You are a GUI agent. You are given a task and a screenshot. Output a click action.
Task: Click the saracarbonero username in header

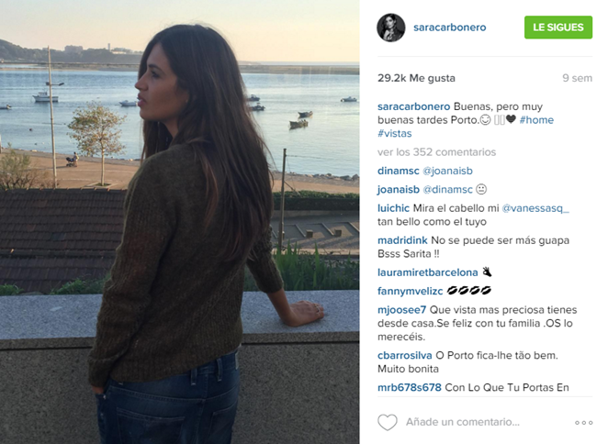tap(450, 28)
